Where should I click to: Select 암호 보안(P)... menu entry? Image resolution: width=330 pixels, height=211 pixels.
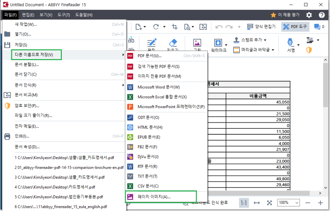tap(64, 105)
